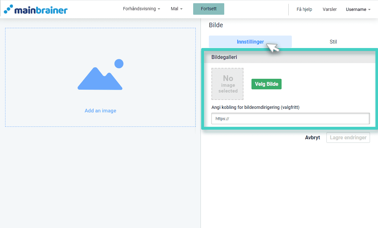Open the Varsler notifications

329,9
